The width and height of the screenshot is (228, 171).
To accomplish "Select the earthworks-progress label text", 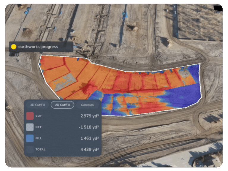I will 38,47.
